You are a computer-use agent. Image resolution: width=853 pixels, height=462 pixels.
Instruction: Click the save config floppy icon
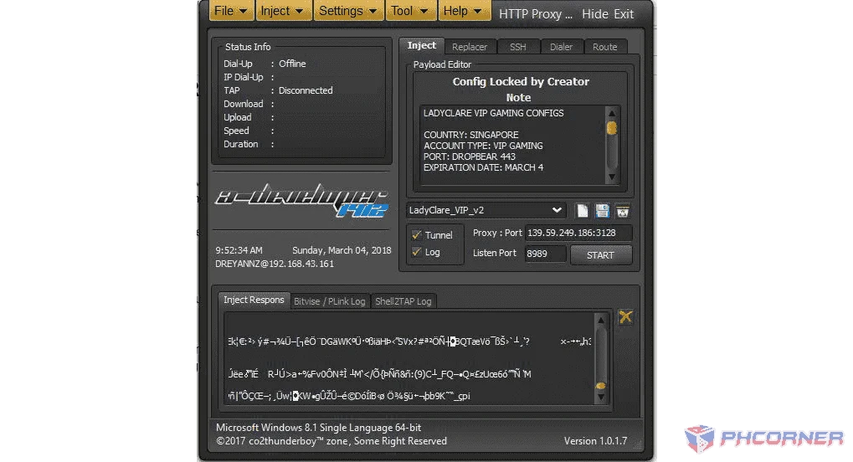602,211
